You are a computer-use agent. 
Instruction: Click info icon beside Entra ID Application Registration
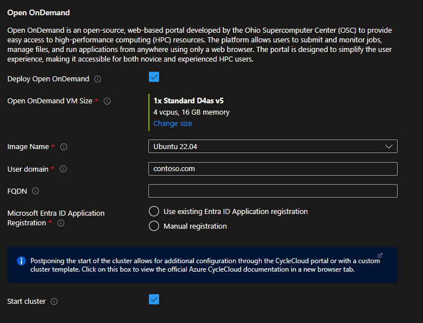(61, 223)
